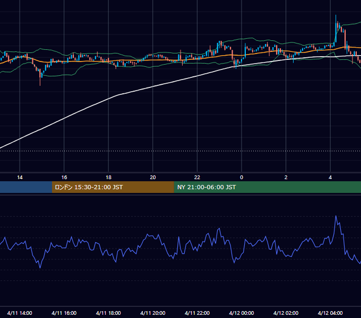Click the 18 label on price chart axis
The image size is (361, 318).
[x=108, y=178]
